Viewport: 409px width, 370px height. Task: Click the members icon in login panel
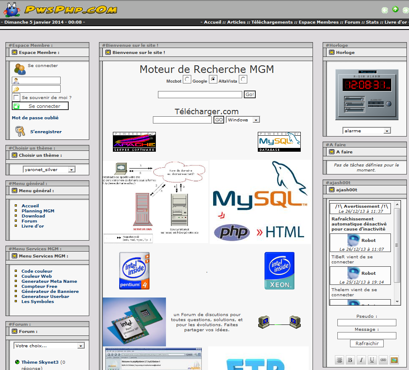coord(20,69)
